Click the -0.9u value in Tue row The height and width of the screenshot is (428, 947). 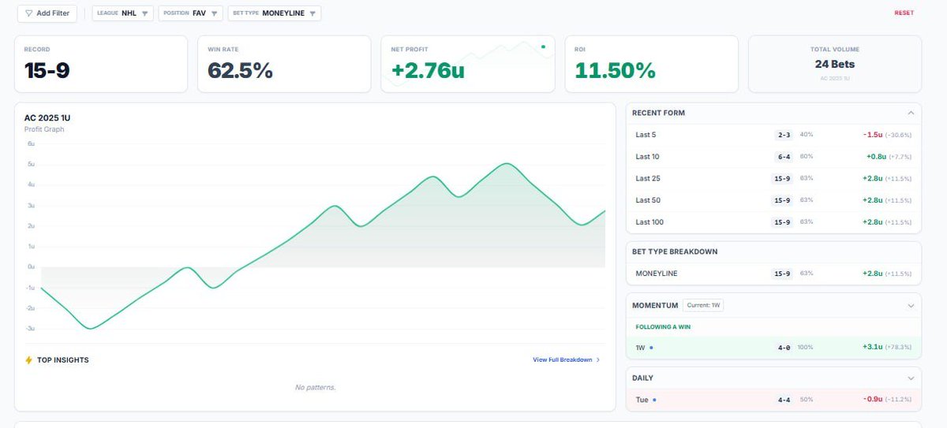pos(871,400)
